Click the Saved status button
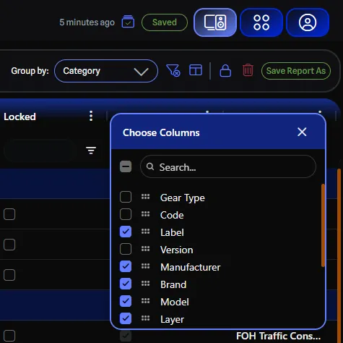This screenshot has height=343, width=343. coord(165,22)
